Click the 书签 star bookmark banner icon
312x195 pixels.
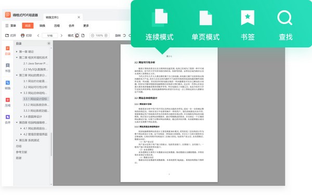coord(248,18)
